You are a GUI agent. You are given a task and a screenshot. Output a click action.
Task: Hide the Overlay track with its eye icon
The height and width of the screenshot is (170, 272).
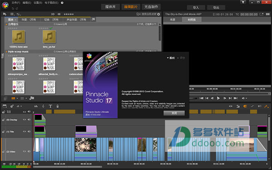click(x=24, y=120)
